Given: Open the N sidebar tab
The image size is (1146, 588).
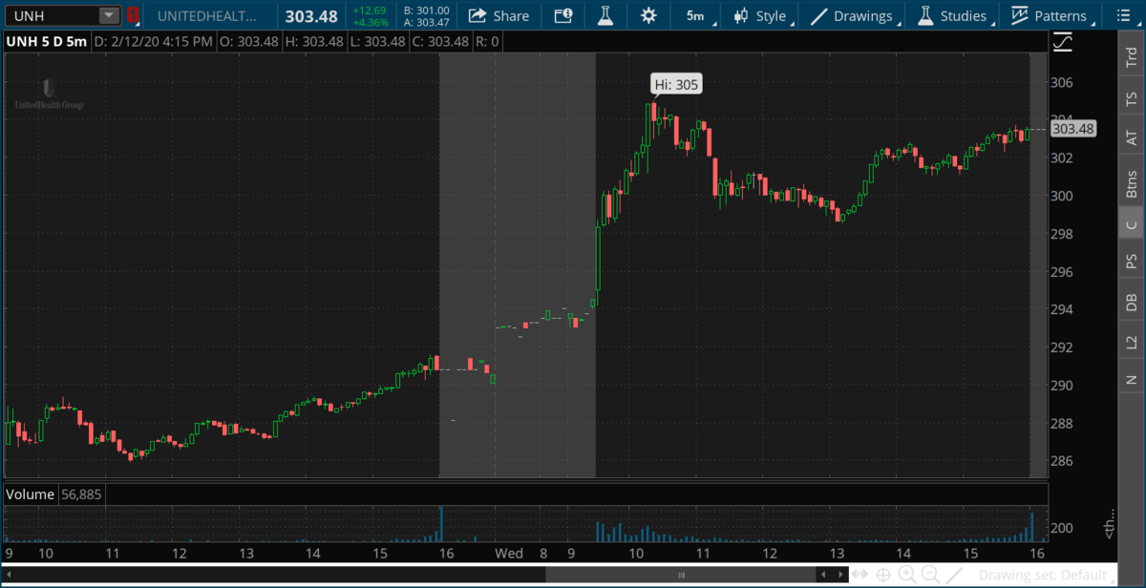Looking at the screenshot, I should pyautogui.click(x=1132, y=379).
